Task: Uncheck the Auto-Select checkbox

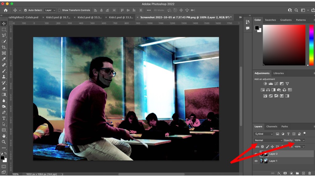Action: (x=26, y=10)
